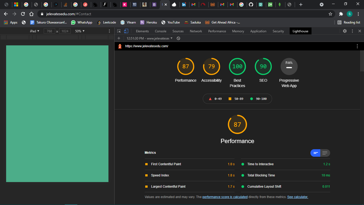Open the iPad device dropdown

pyautogui.click(x=35, y=31)
